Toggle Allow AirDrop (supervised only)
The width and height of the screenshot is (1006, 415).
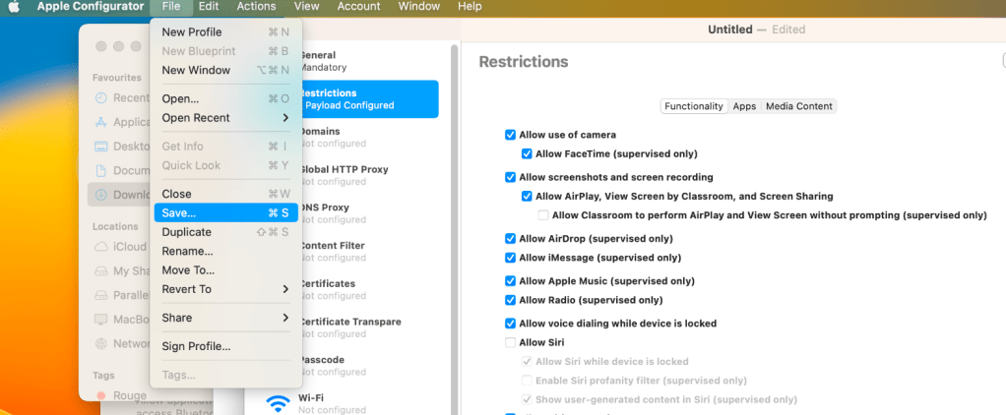pyautogui.click(x=510, y=239)
